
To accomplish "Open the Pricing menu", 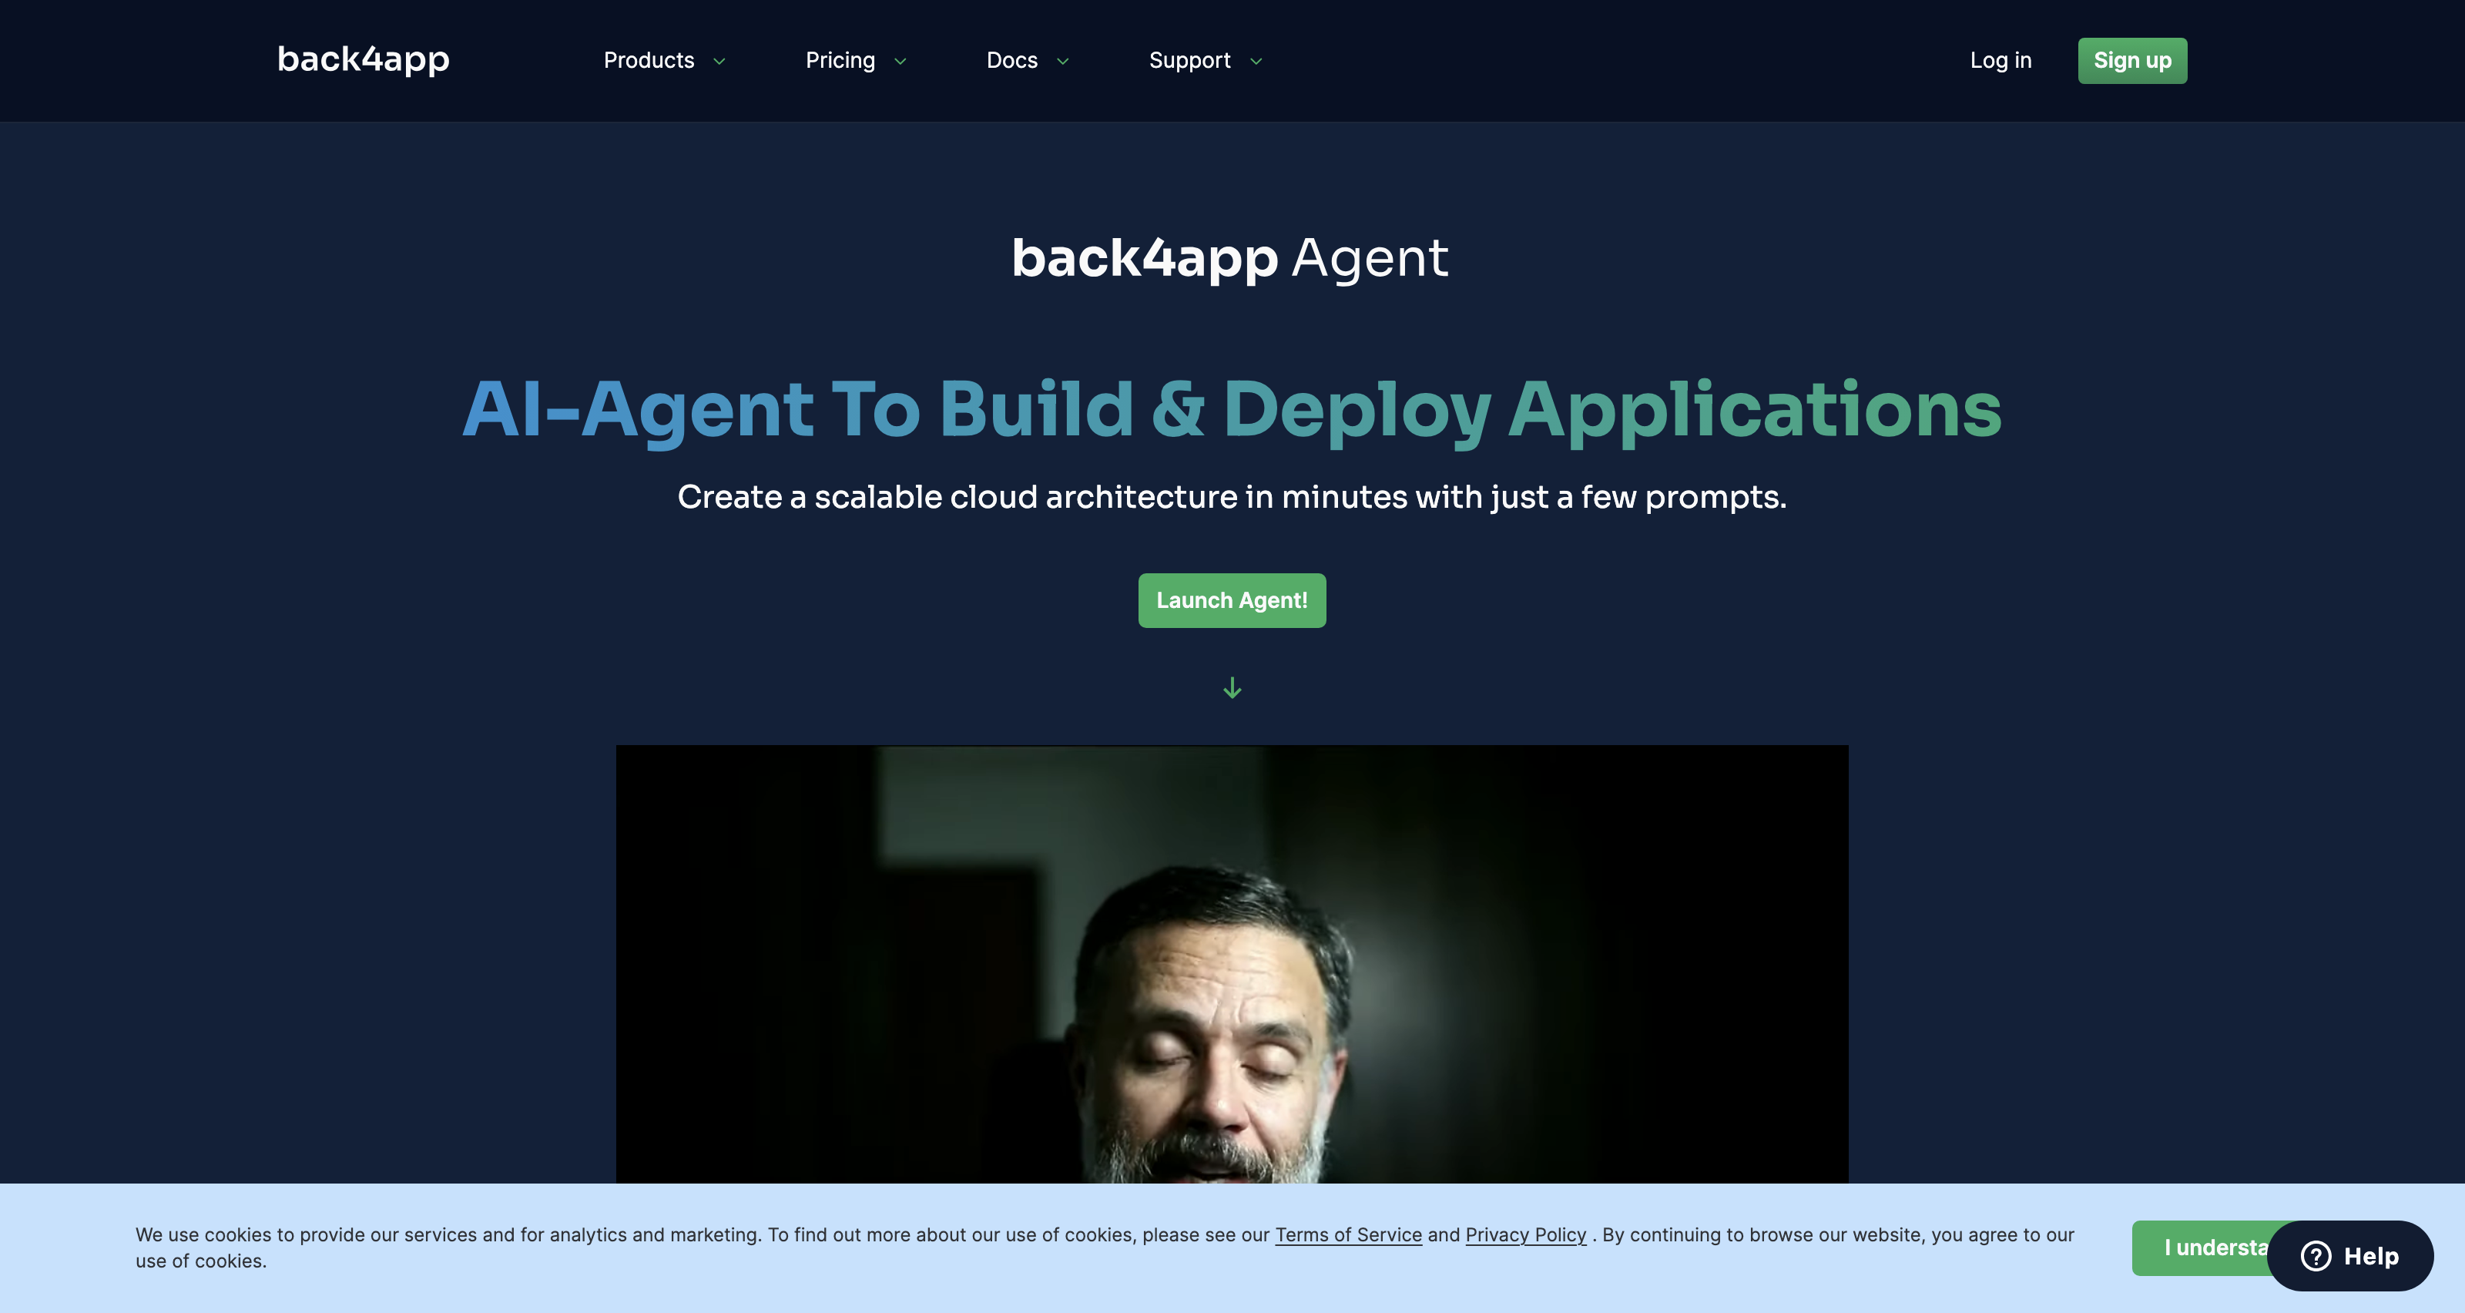I will [x=840, y=60].
